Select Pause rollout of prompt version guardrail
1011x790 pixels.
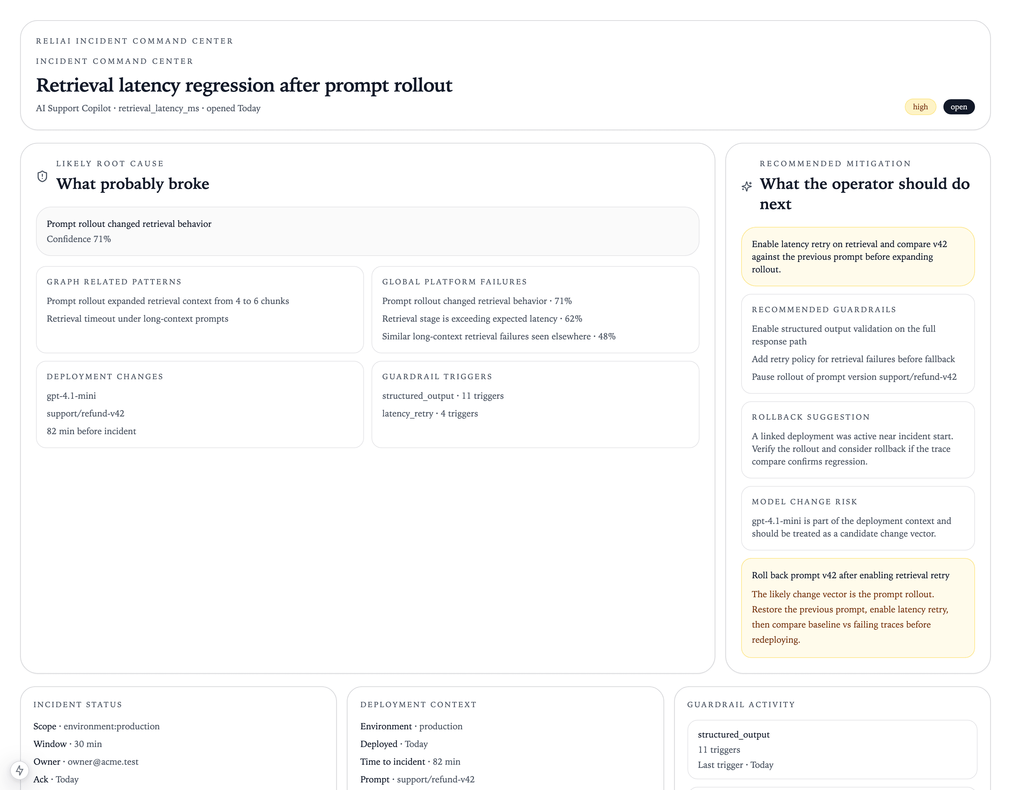[x=854, y=377]
